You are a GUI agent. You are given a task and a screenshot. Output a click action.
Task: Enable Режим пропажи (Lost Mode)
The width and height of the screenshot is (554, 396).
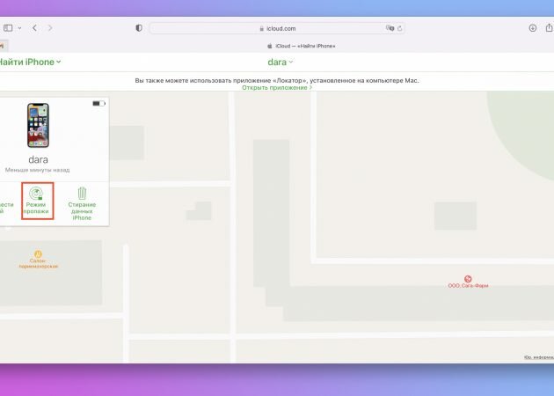pyautogui.click(x=38, y=201)
